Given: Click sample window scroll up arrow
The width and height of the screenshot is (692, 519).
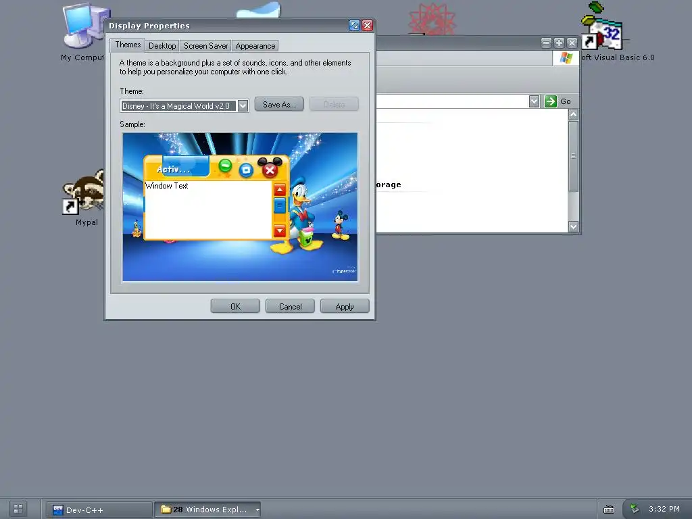Looking at the screenshot, I should tap(280, 190).
